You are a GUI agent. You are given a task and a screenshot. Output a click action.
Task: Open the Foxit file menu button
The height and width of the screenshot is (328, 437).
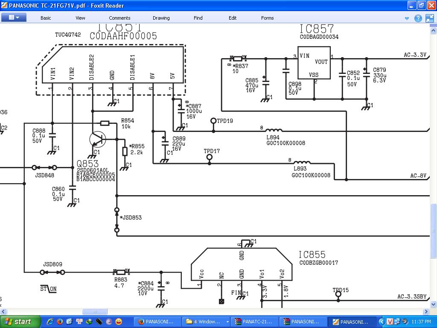[x=14, y=18]
